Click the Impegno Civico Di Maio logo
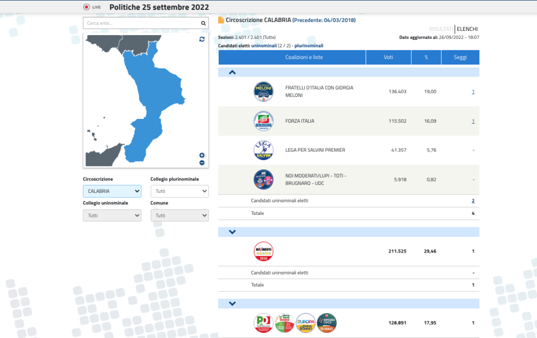The image size is (537, 338). click(327, 323)
